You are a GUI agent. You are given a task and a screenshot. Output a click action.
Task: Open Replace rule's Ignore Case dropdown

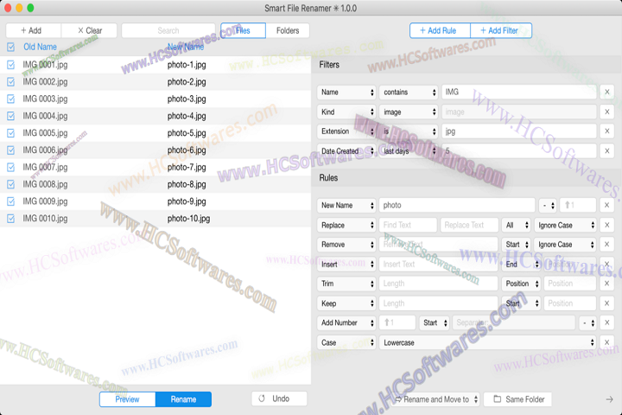coord(565,225)
